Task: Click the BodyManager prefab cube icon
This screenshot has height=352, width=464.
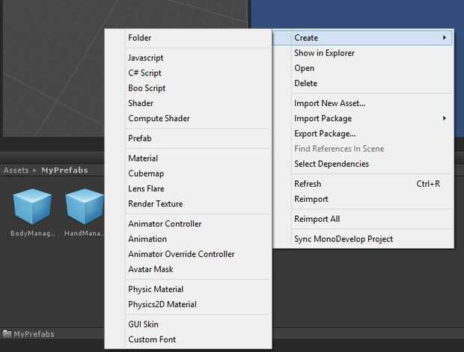Action: coord(32,207)
